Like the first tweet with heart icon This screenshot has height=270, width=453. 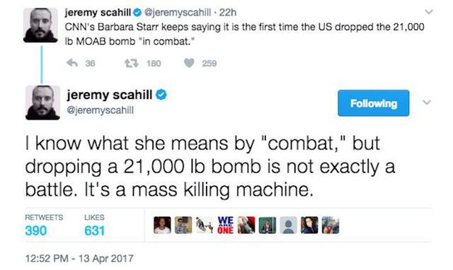pyautogui.click(x=189, y=63)
